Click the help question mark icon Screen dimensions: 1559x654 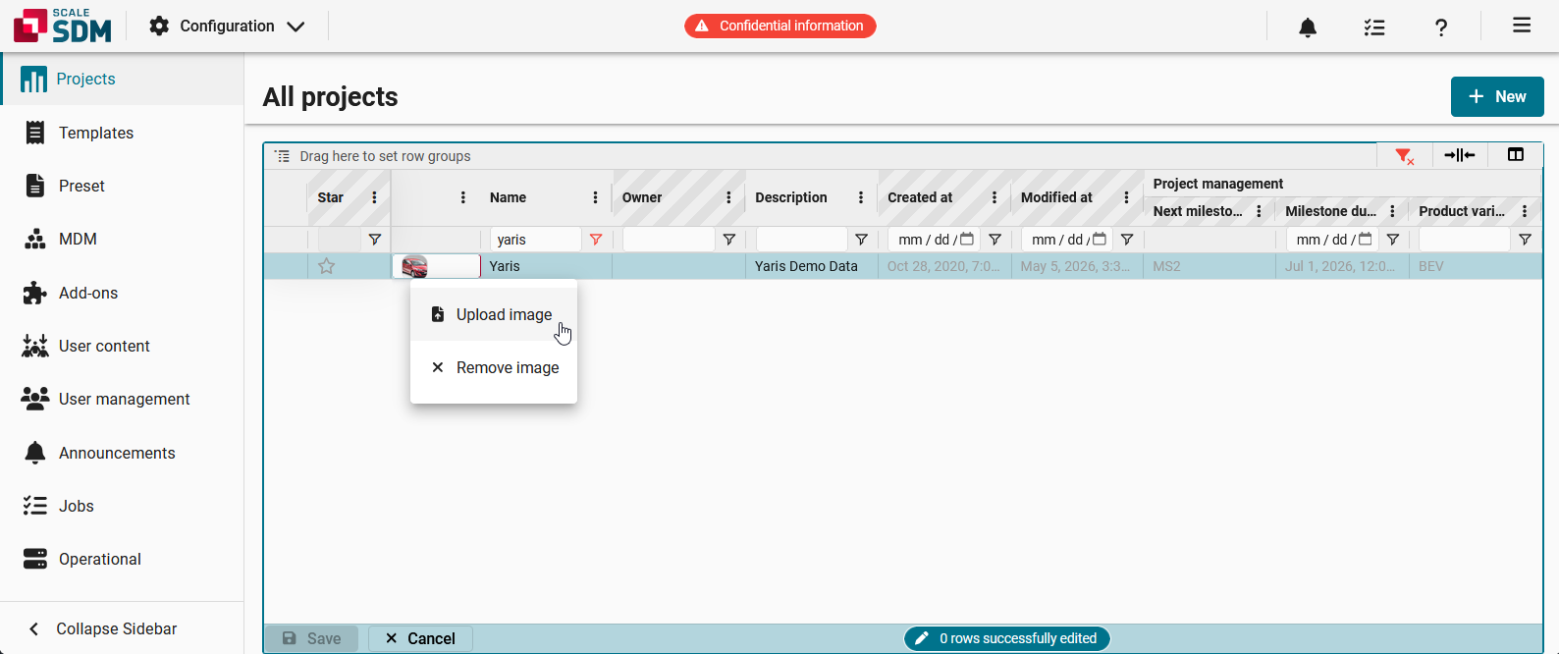click(1441, 27)
